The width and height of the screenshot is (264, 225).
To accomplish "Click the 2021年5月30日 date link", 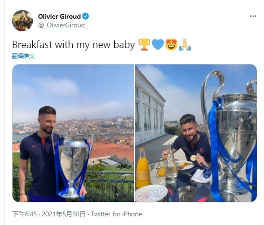I will pos(64,214).
